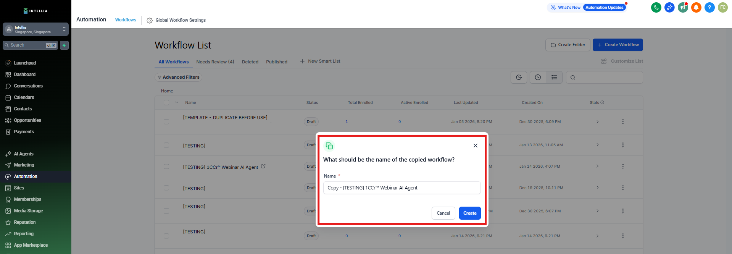Image resolution: width=732 pixels, height=254 pixels.
Task: Open Payments in the sidebar
Action: [24, 132]
